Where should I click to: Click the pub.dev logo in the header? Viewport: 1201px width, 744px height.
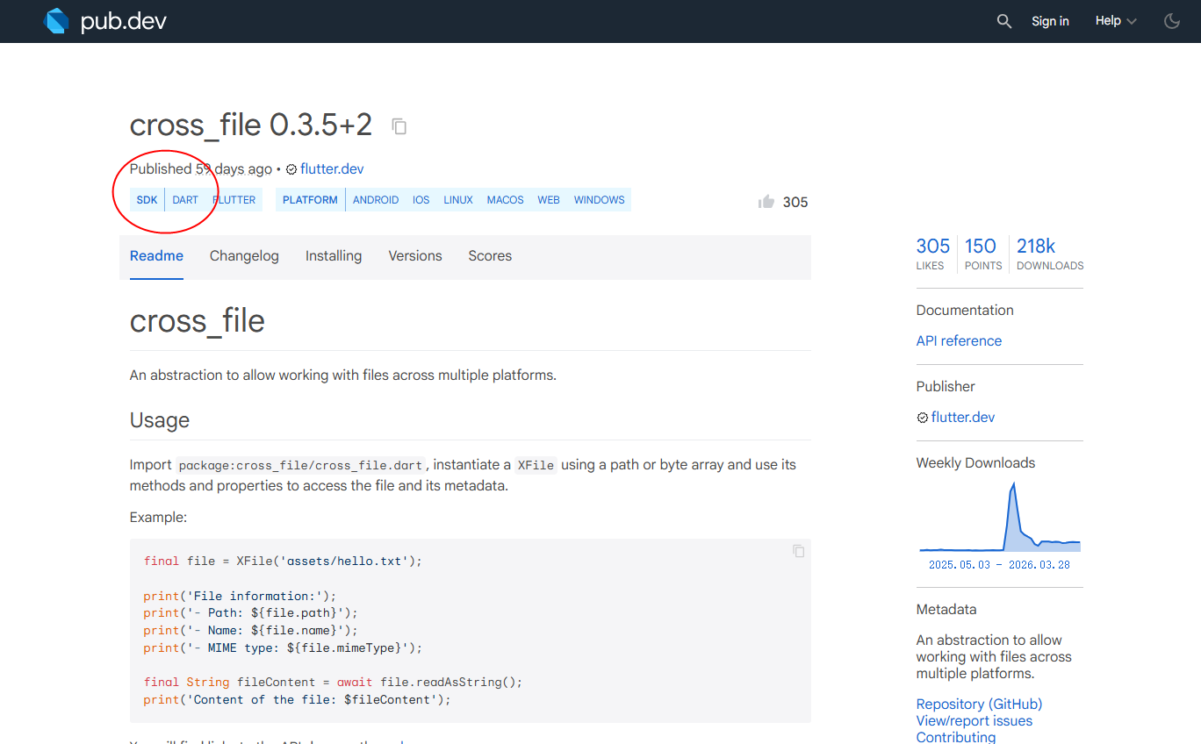105,21
